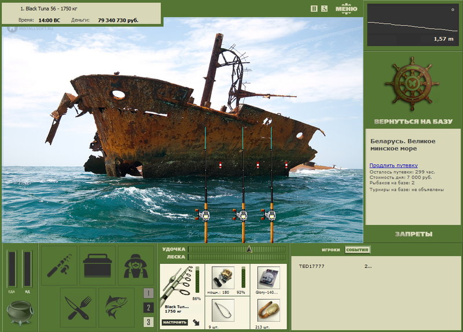Switch to the ИГРОКИ players tab
Screen dimensions: 463x332
coord(330,250)
